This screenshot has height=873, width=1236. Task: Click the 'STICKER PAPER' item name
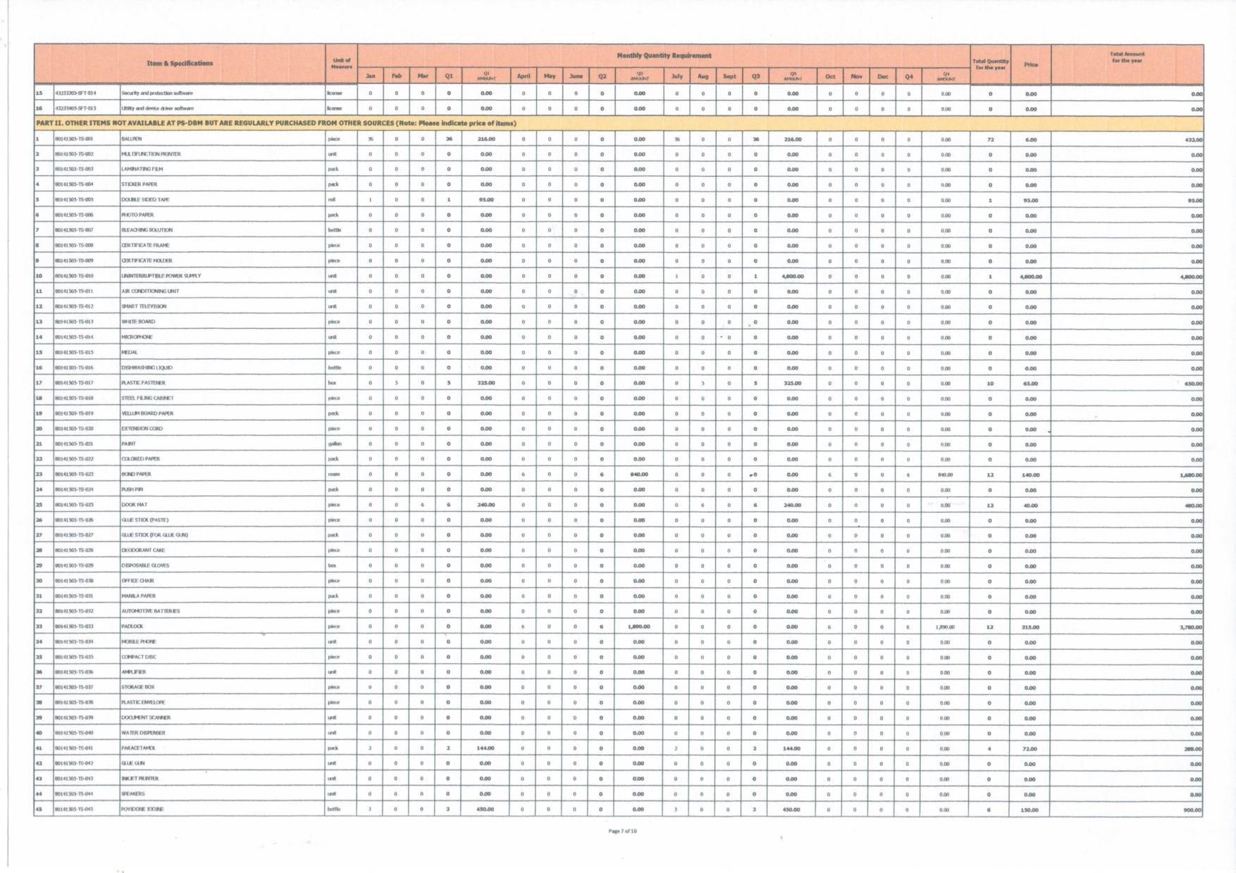pos(139,184)
